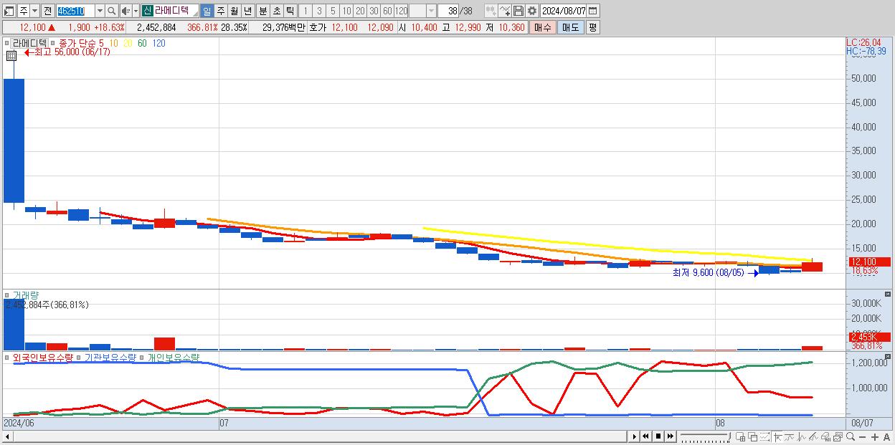895x445 pixels.
Task: Click the blue 120-day moving average label
Action: point(159,43)
